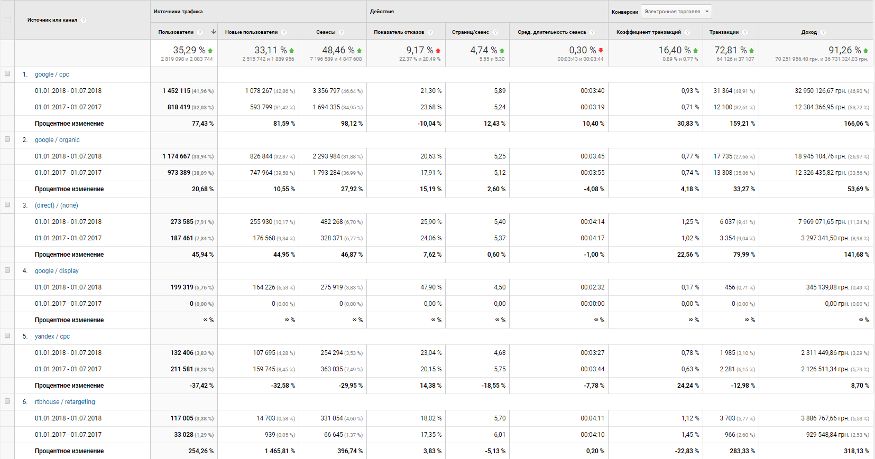875x459 pixels.
Task: Sort by Новые пользователи column header
Action: click(x=251, y=32)
